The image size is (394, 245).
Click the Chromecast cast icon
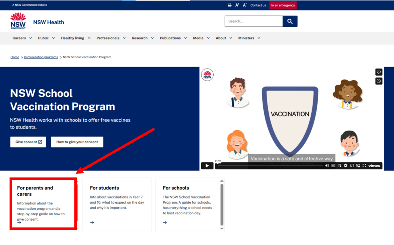[x=352, y=166]
